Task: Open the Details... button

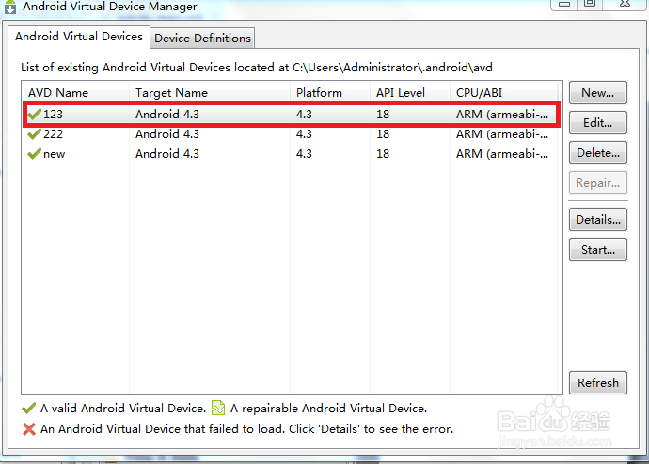Action: pyautogui.click(x=597, y=220)
